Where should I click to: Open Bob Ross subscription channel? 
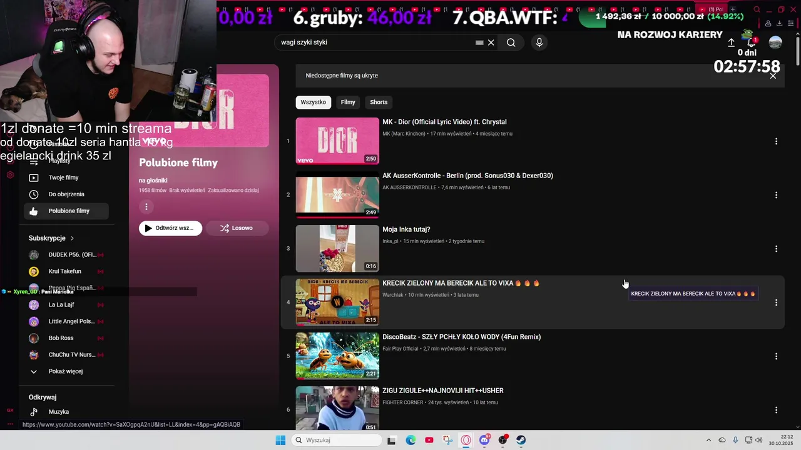coord(66,338)
